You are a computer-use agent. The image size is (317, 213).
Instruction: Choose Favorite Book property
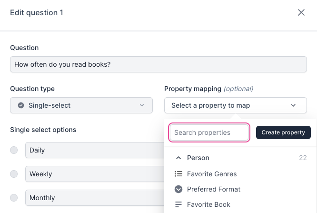pos(208,204)
